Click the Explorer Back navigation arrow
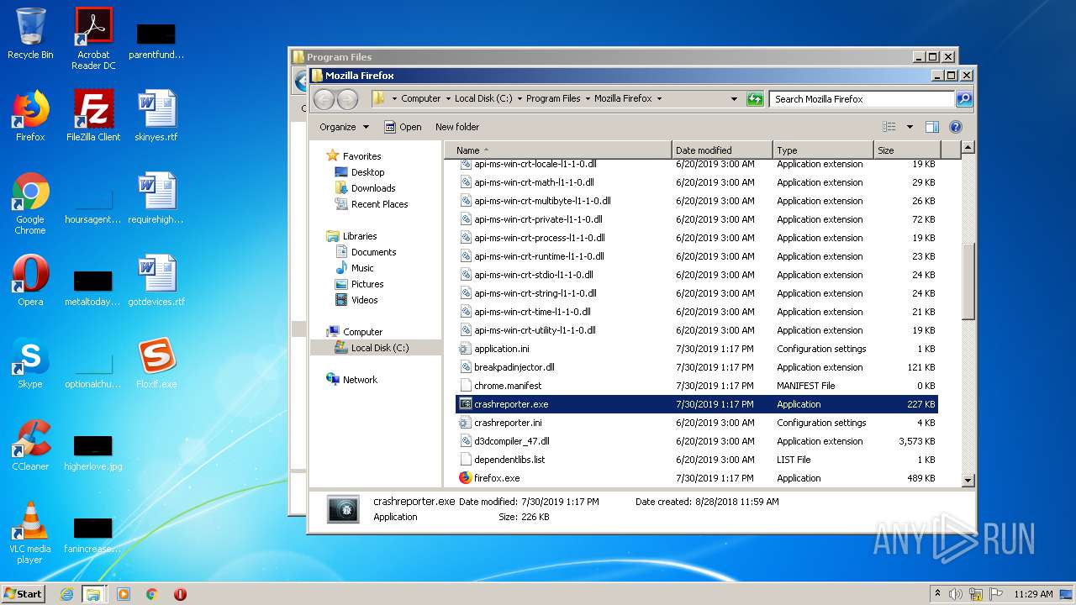 324,99
